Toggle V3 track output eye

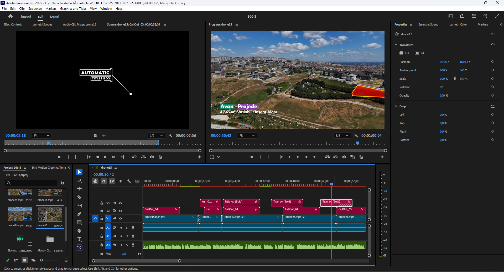tap(121, 203)
